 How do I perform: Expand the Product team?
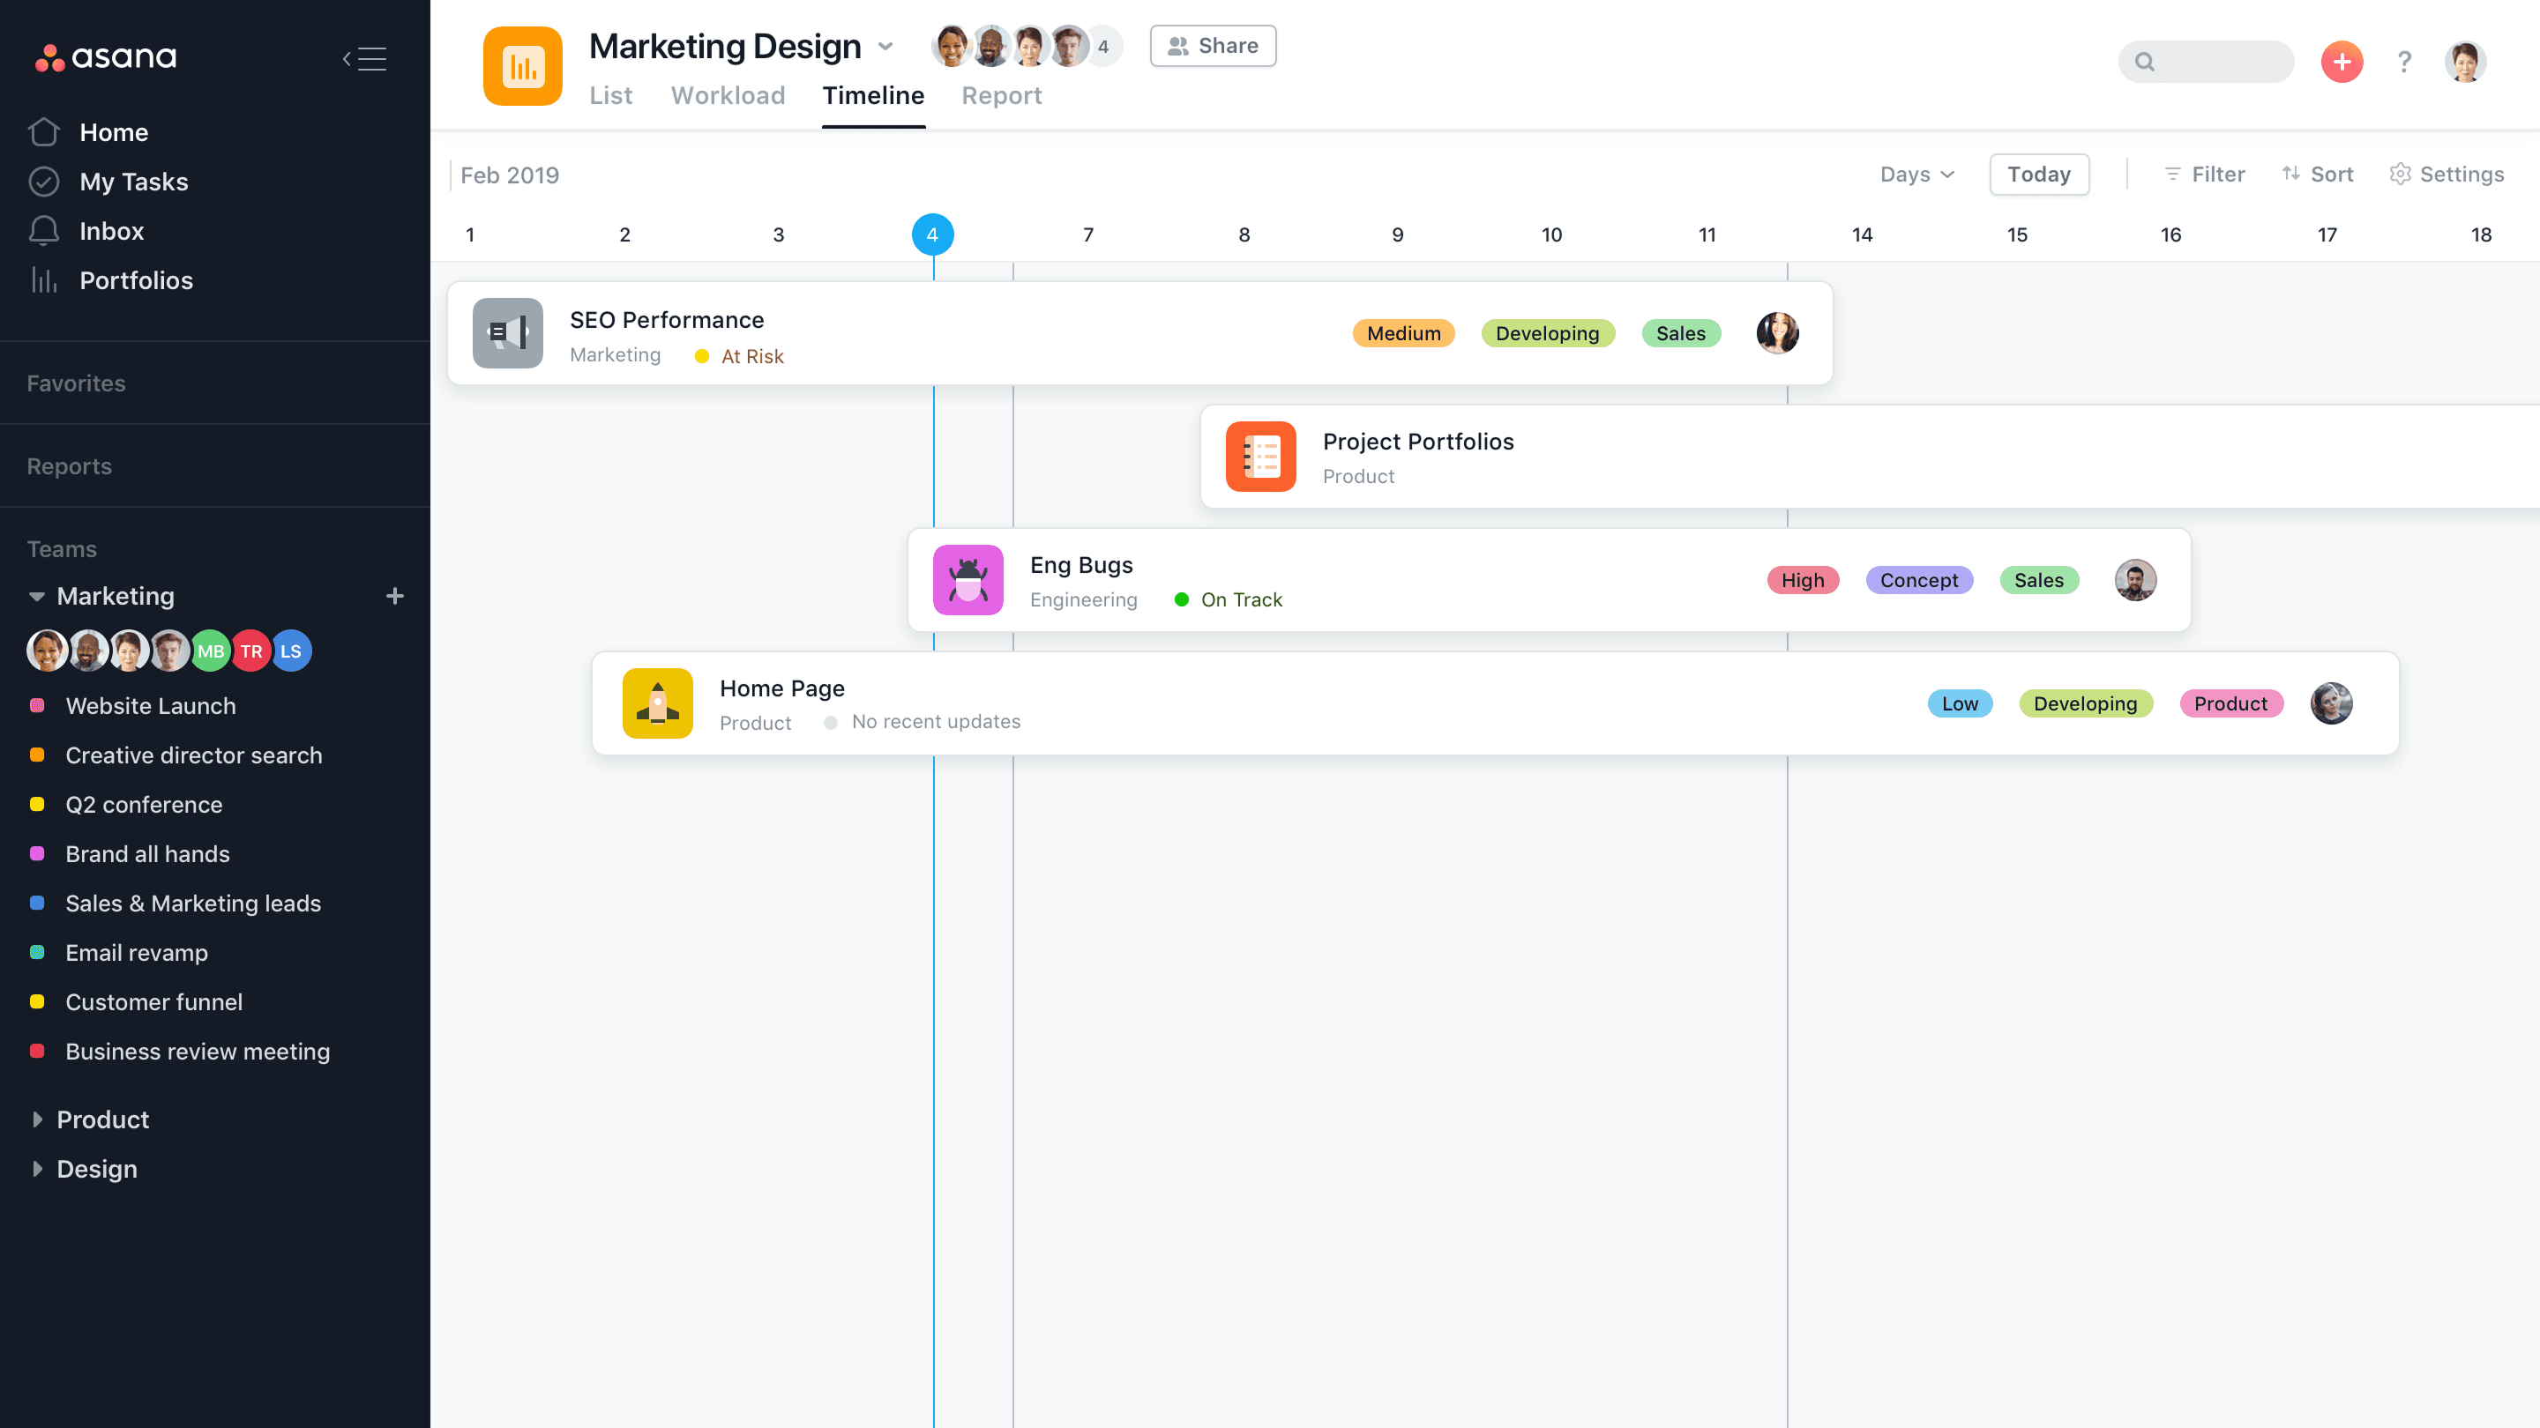point(37,1119)
